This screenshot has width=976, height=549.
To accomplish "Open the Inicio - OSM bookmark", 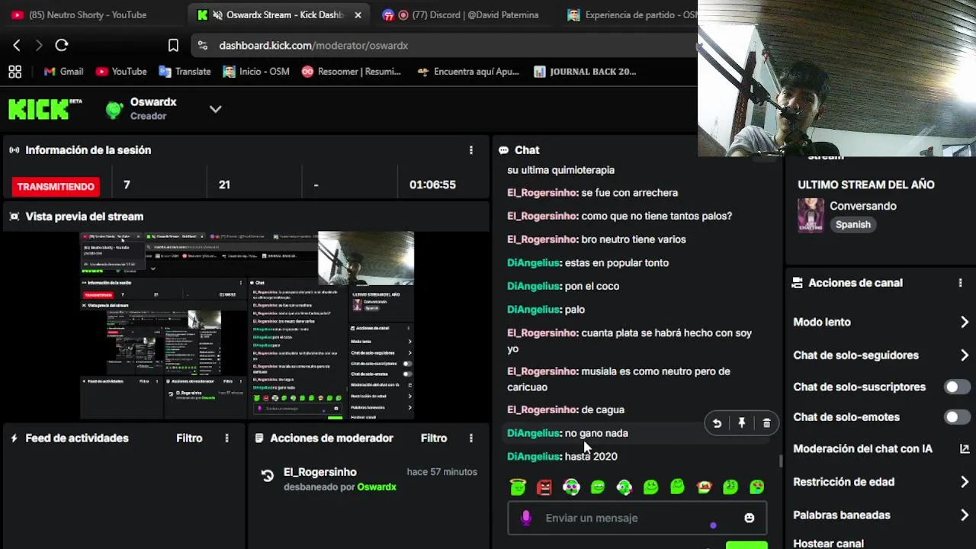I will coord(256,72).
